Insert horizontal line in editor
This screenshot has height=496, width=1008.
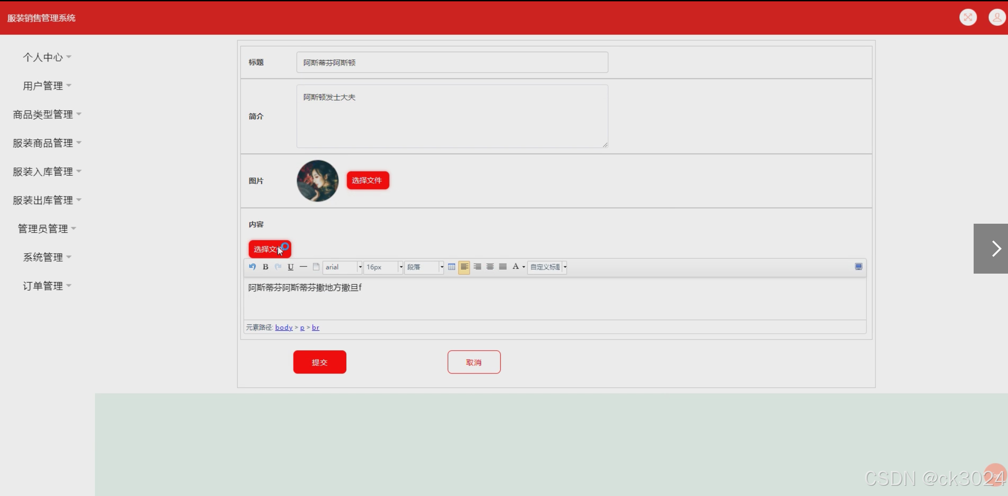pos(303,266)
